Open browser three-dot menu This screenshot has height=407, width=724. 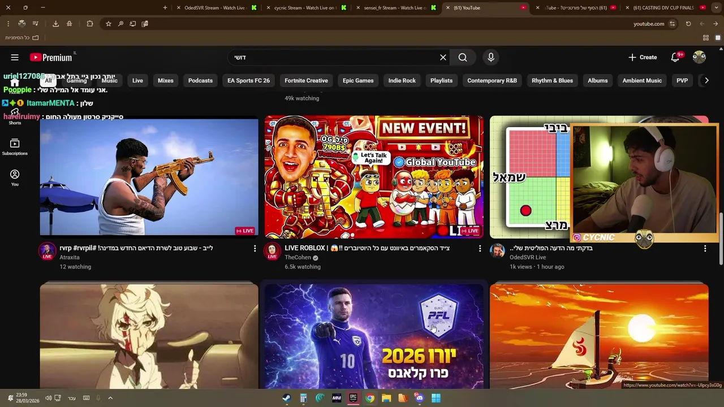(8, 24)
